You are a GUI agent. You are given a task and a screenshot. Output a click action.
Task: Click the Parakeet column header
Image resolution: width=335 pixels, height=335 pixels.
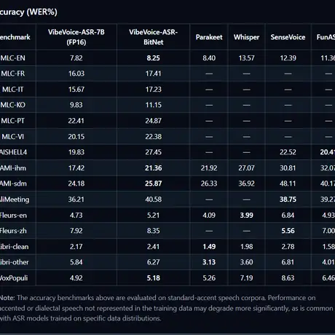tap(209, 37)
